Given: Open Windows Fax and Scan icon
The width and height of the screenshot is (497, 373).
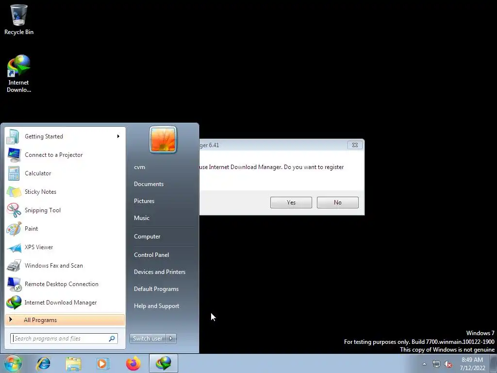Looking at the screenshot, I should point(14,266).
